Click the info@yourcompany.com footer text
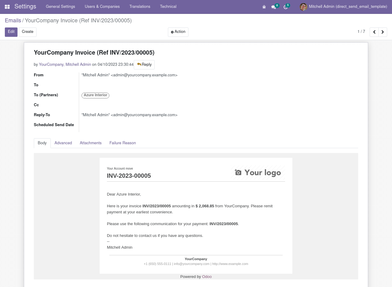This screenshot has height=287, width=392. pos(191,264)
